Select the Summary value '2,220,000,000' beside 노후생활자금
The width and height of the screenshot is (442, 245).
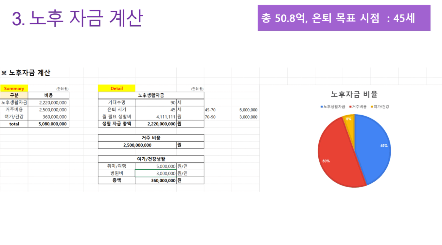(49, 103)
